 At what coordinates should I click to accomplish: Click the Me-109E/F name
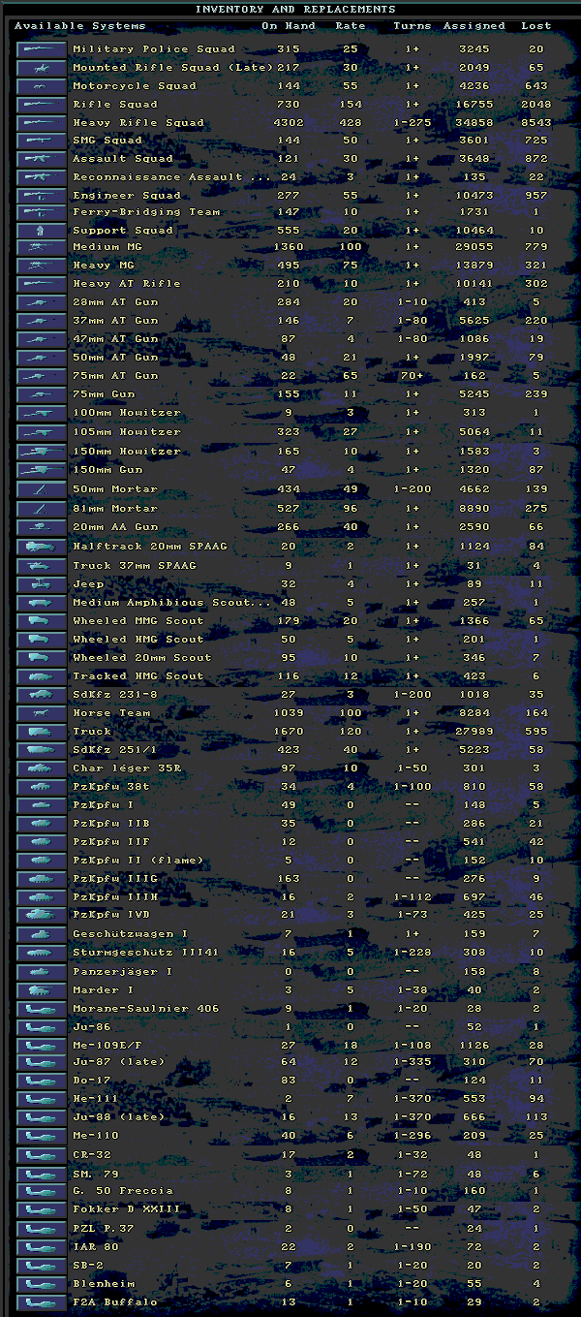point(111,1045)
